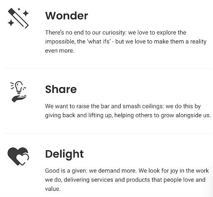Click the large sparkle star near the wand
Image resolution: width=213 pixels, height=197 pixels.
25,13
